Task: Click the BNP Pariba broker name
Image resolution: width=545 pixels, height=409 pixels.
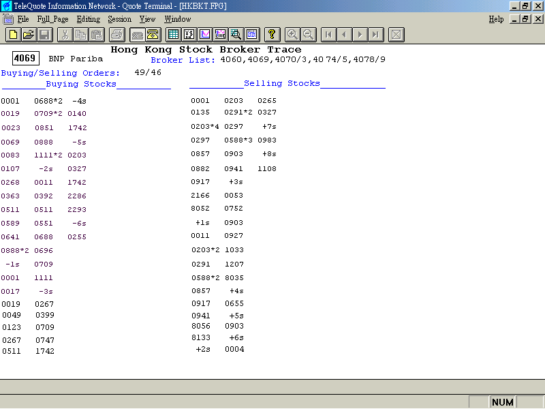Action: [76, 59]
